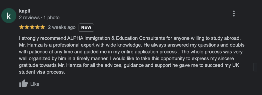Open the three-dot more options menu

coord(234,13)
